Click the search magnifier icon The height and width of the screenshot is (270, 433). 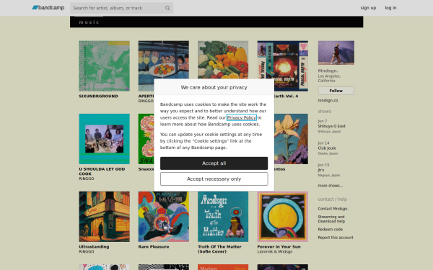167,8
